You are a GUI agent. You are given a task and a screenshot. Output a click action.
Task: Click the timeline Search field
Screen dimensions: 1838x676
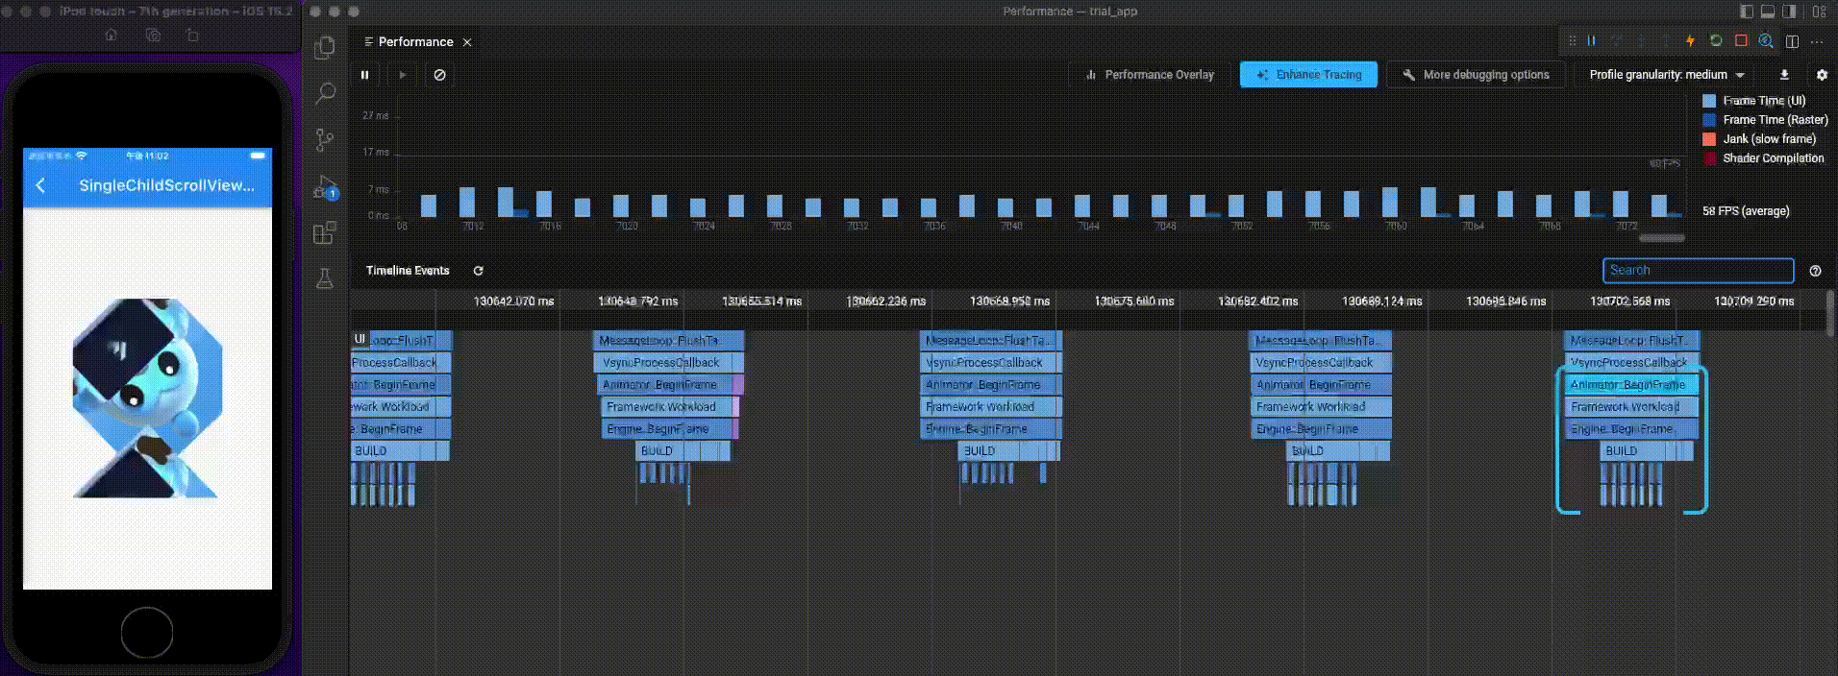click(1698, 271)
